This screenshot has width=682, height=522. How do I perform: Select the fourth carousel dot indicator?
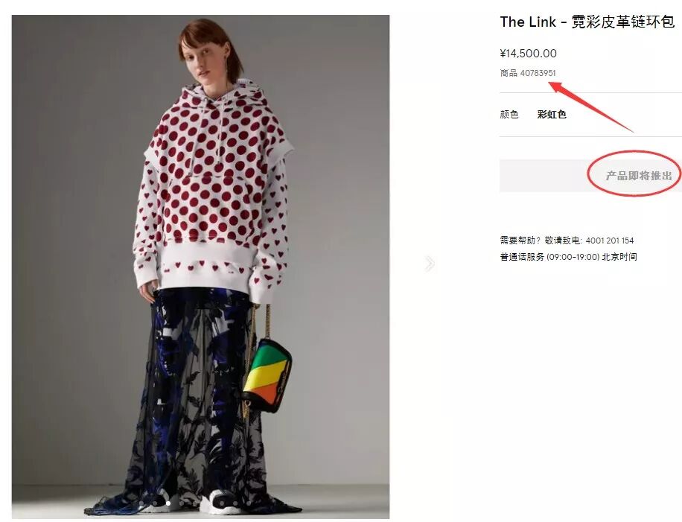point(182,503)
